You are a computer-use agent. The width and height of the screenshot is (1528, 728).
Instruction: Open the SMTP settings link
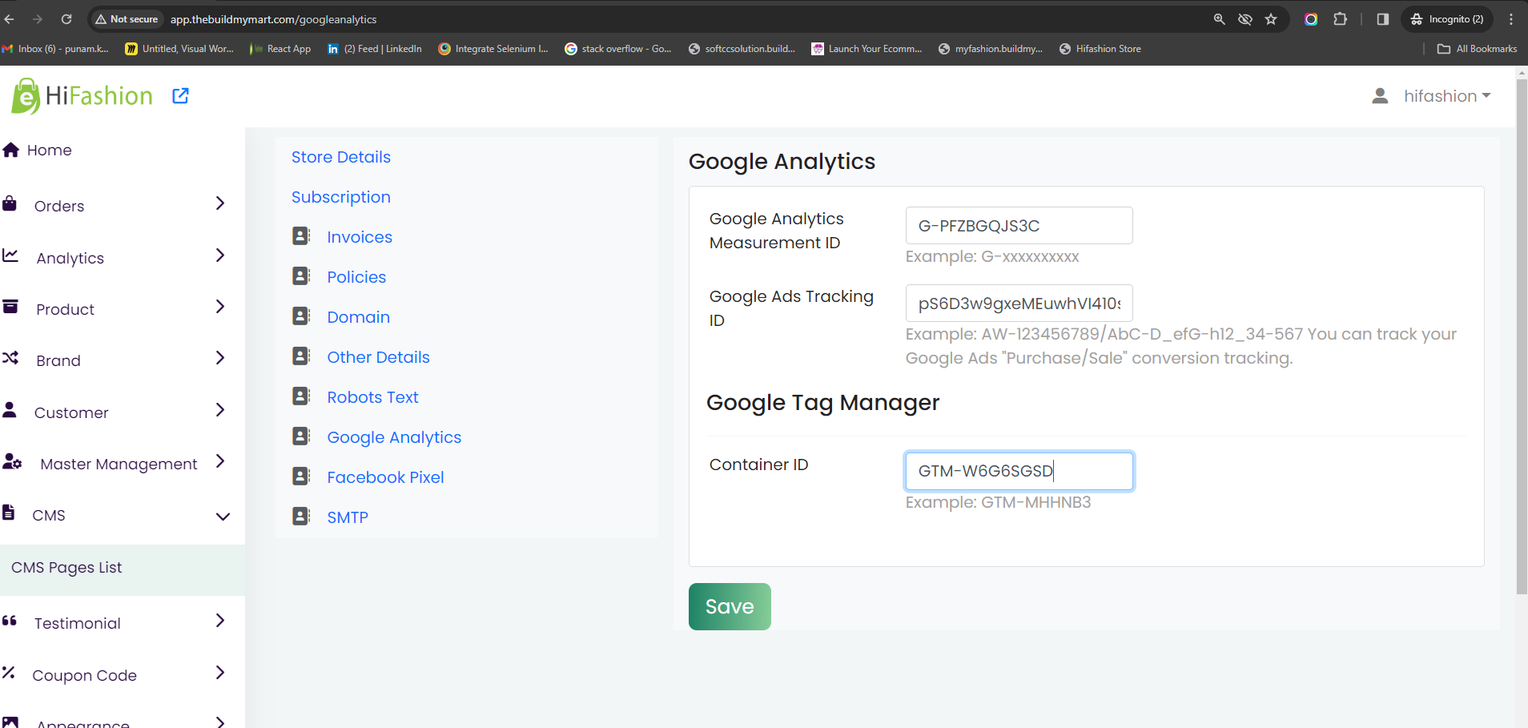(x=348, y=517)
